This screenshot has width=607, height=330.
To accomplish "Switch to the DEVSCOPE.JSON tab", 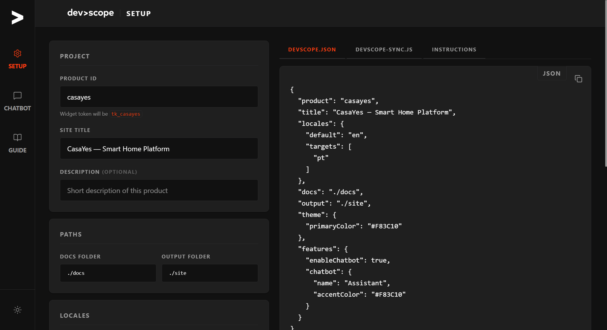I will click(312, 50).
